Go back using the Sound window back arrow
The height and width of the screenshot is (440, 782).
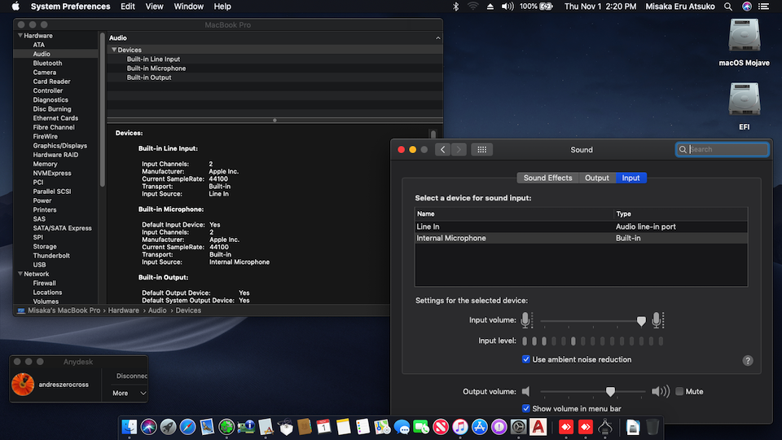click(x=442, y=150)
